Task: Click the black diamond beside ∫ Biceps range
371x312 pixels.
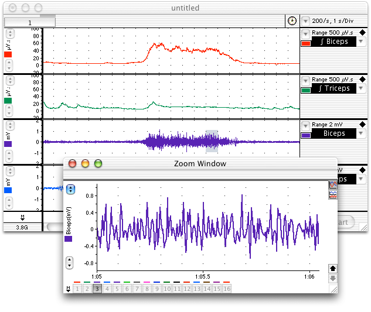Action: [362, 33]
